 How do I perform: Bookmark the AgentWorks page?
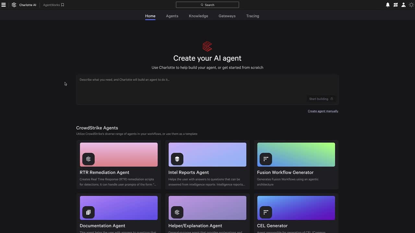(63, 5)
